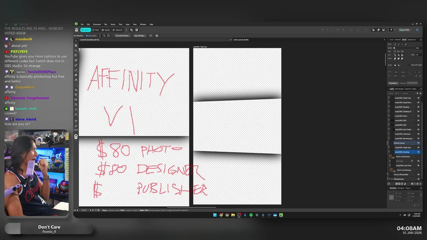Select the nuttyONE | Monkeytype layer
This screenshot has height=240, width=427.
click(x=404, y=138)
